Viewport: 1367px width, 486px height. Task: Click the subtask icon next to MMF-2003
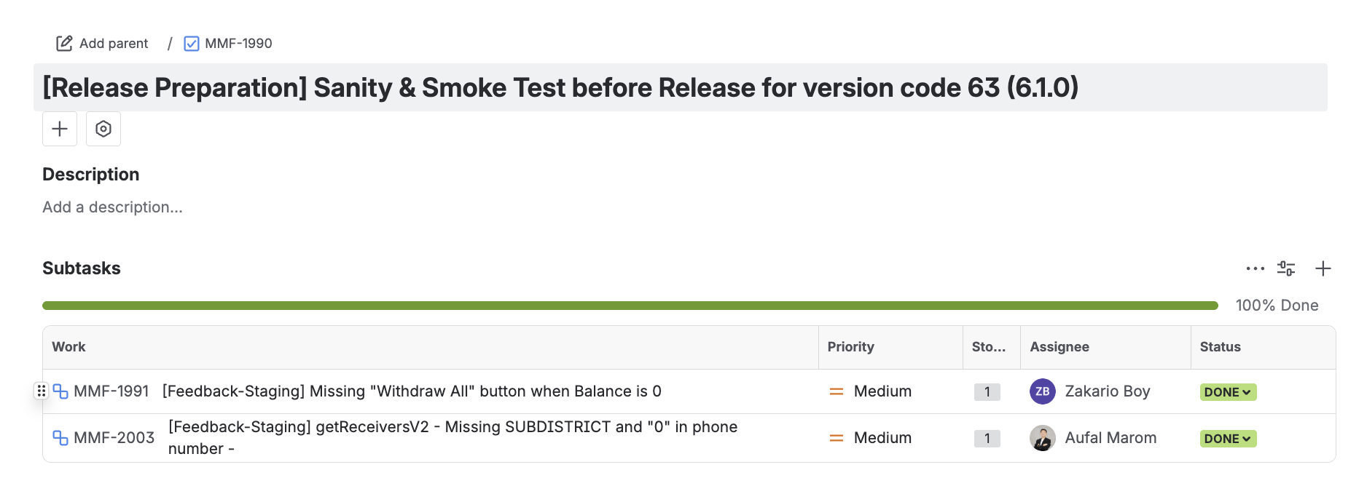pyautogui.click(x=60, y=438)
